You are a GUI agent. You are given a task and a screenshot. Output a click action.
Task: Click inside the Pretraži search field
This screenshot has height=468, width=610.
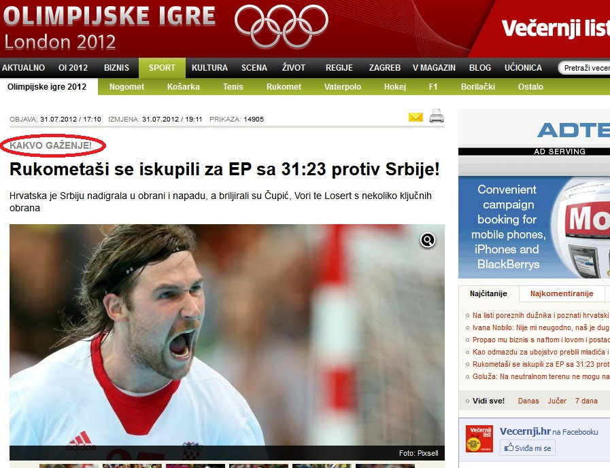tap(584, 68)
